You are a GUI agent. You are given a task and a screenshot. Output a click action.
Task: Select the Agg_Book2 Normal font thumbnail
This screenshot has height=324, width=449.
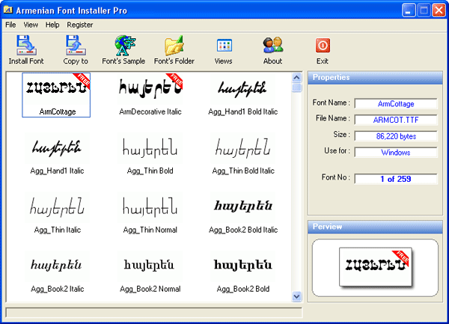pyautogui.click(x=150, y=266)
